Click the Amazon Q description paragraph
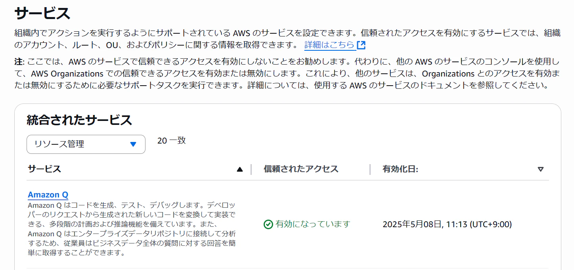574x270 pixels. (132, 229)
